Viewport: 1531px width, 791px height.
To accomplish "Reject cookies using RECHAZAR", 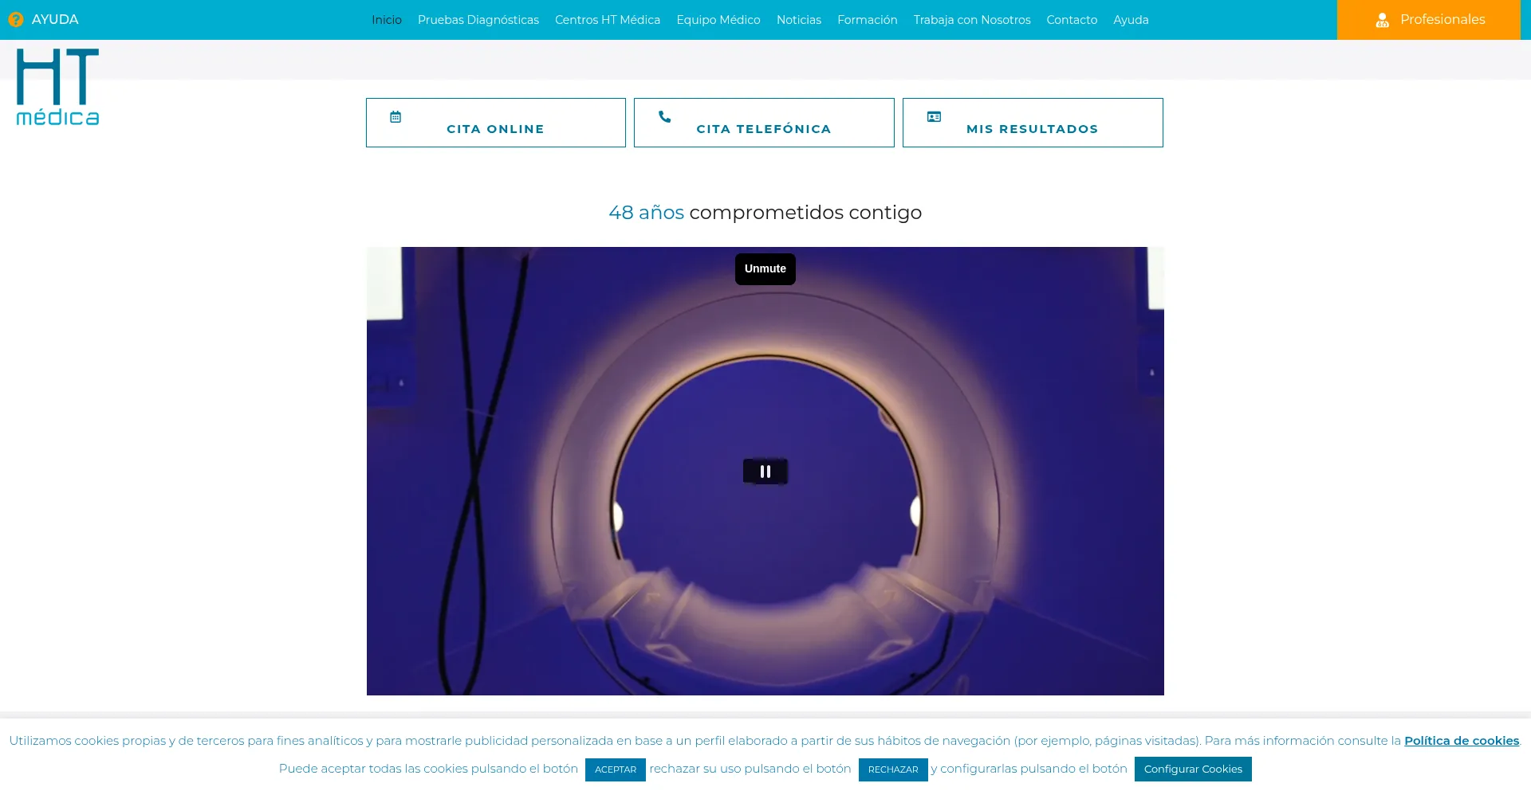I will pyautogui.click(x=893, y=769).
